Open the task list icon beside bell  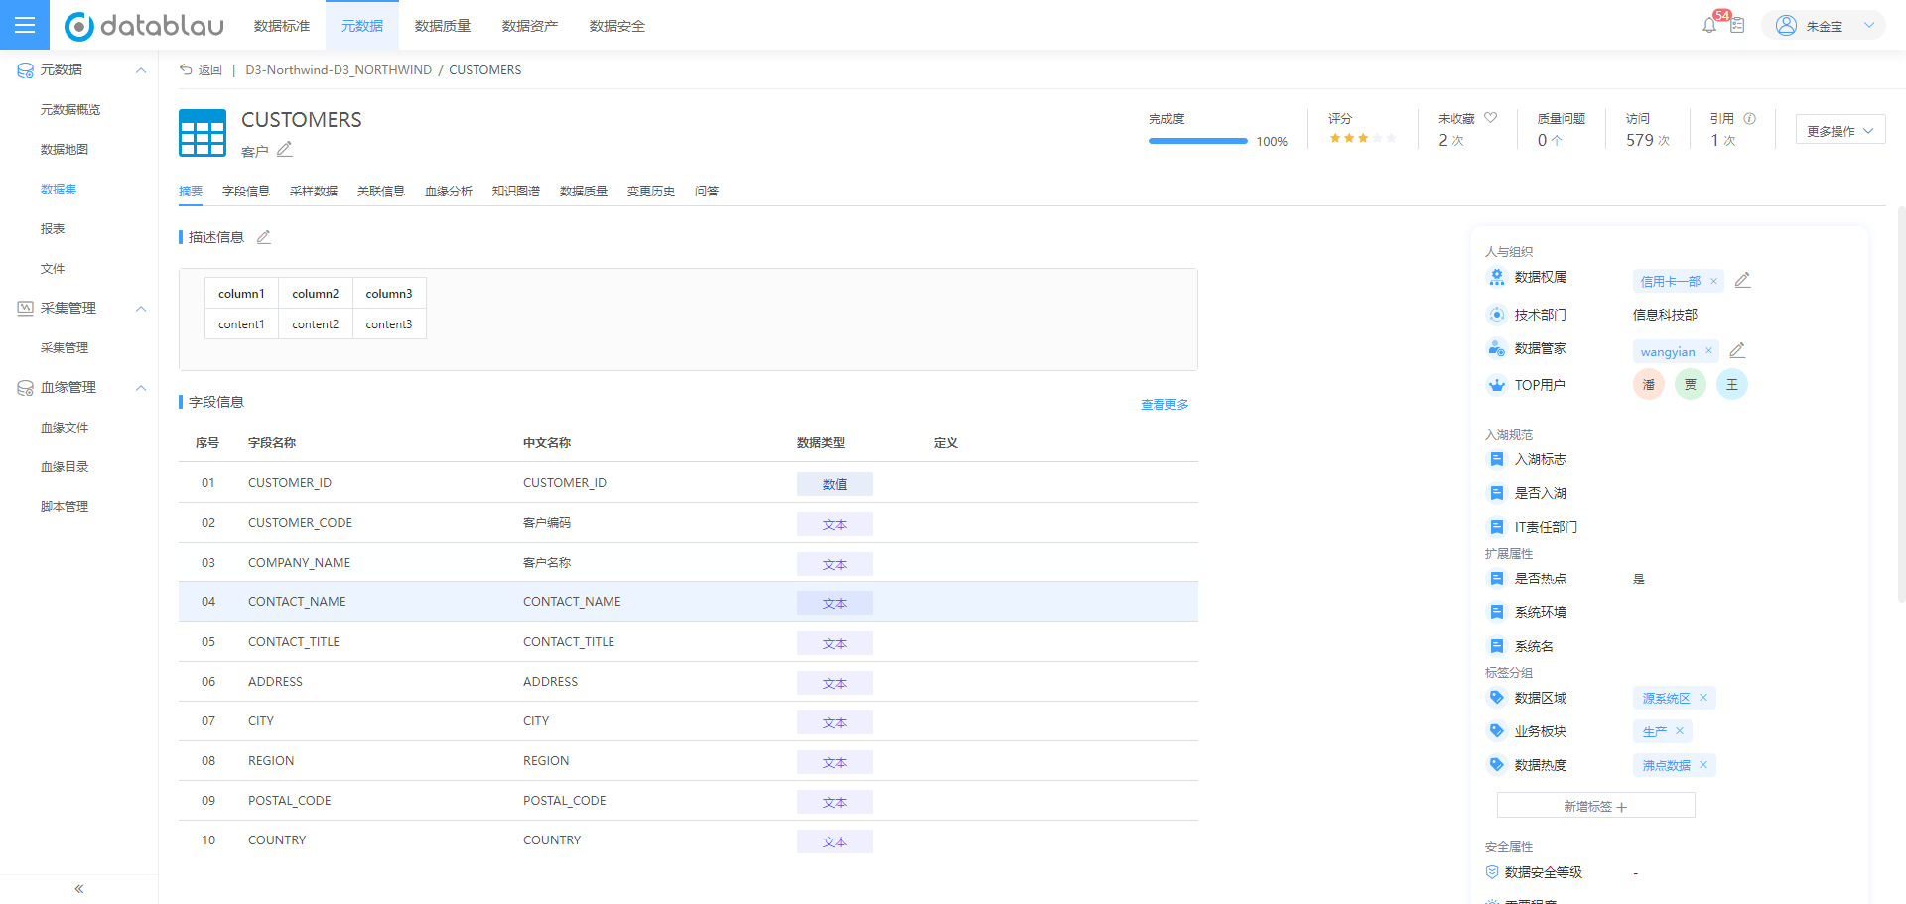(1737, 25)
